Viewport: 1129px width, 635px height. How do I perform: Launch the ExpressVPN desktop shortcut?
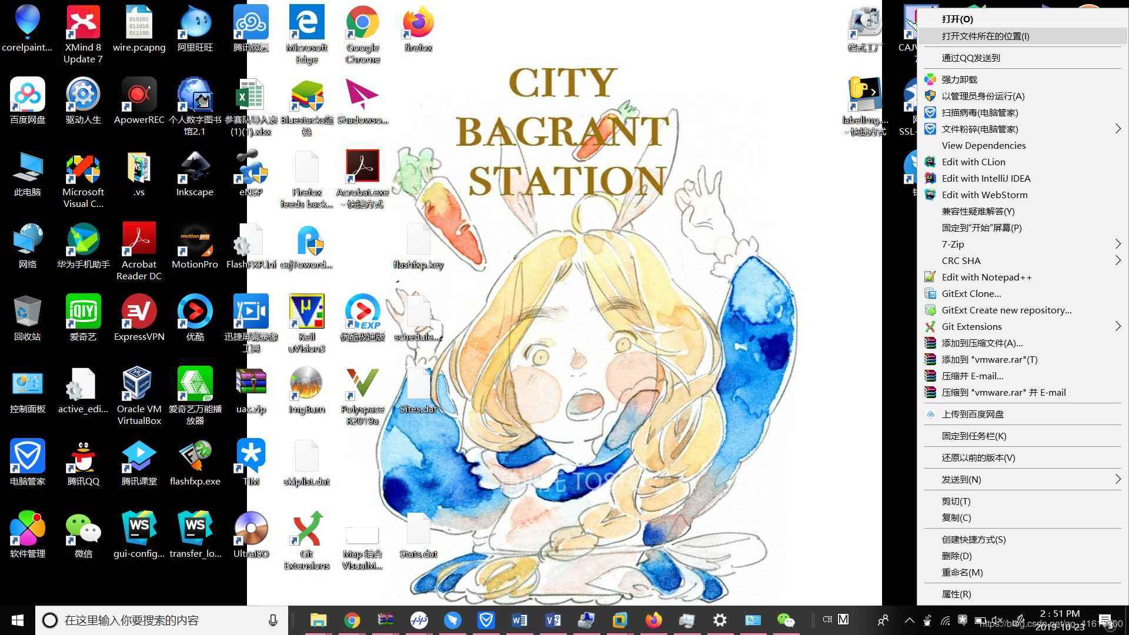point(139,313)
